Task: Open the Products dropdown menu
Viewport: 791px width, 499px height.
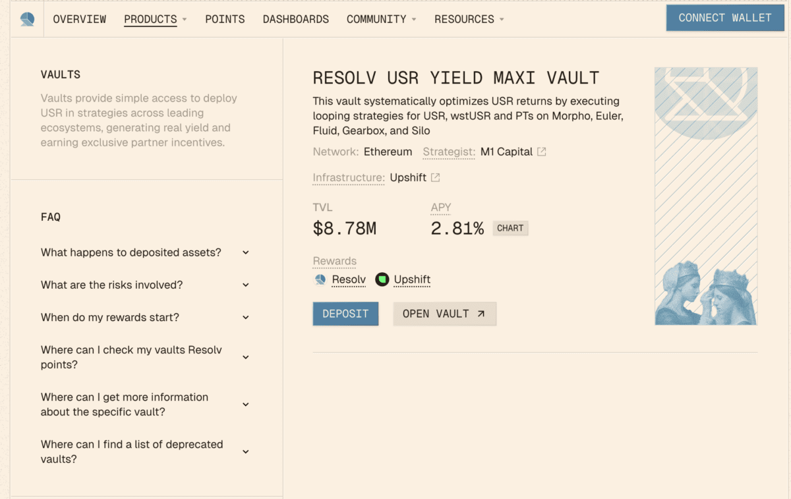Action: (156, 19)
